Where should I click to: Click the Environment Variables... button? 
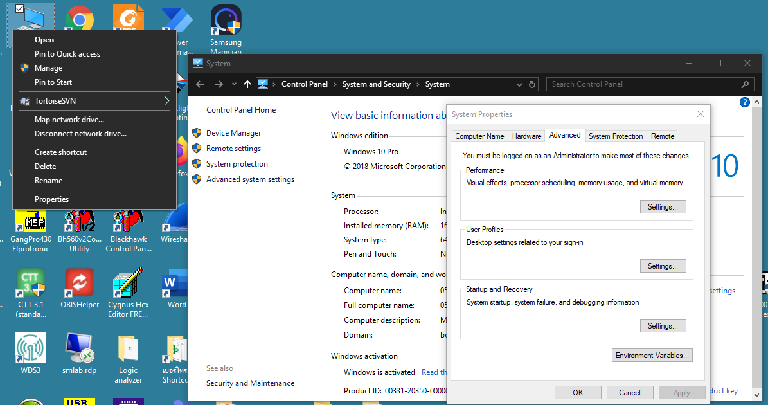pyautogui.click(x=652, y=355)
